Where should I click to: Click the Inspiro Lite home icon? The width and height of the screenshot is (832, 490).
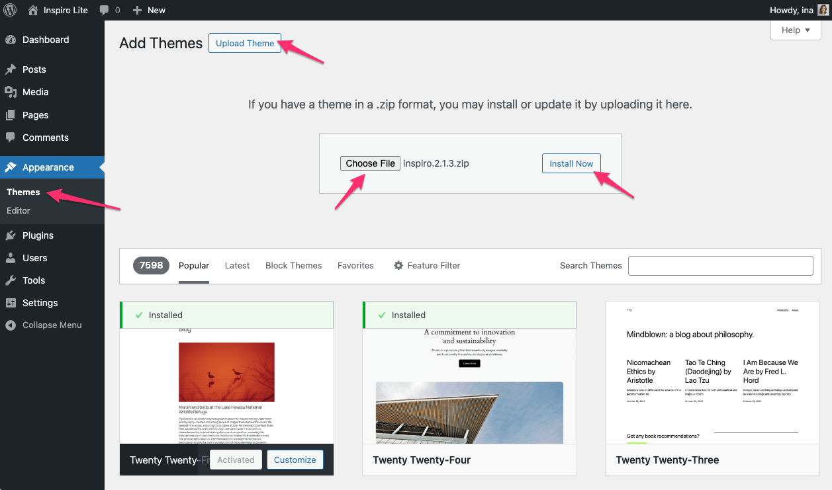coord(34,10)
